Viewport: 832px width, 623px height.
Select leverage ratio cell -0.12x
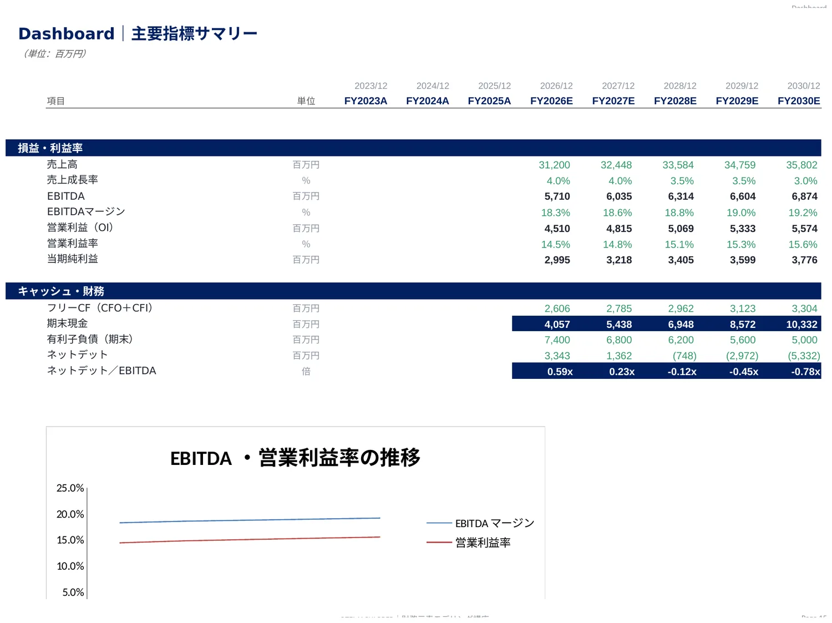(667, 371)
